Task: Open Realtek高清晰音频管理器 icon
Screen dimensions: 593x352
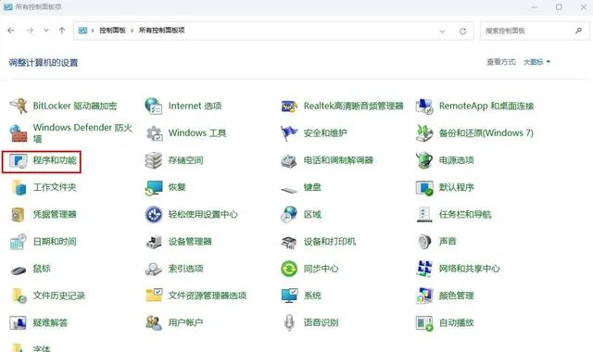Action: point(289,107)
